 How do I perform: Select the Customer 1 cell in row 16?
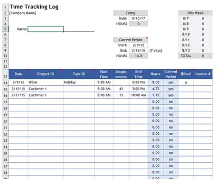point(45,95)
